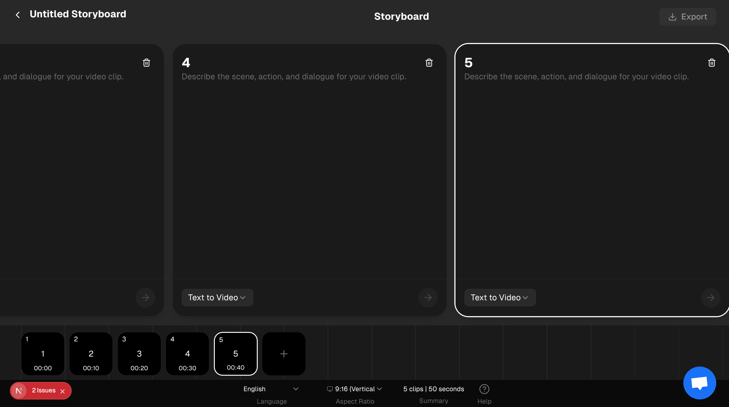729x407 pixels.
Task: Click the Export button
Action: click(x=688, y=17)
